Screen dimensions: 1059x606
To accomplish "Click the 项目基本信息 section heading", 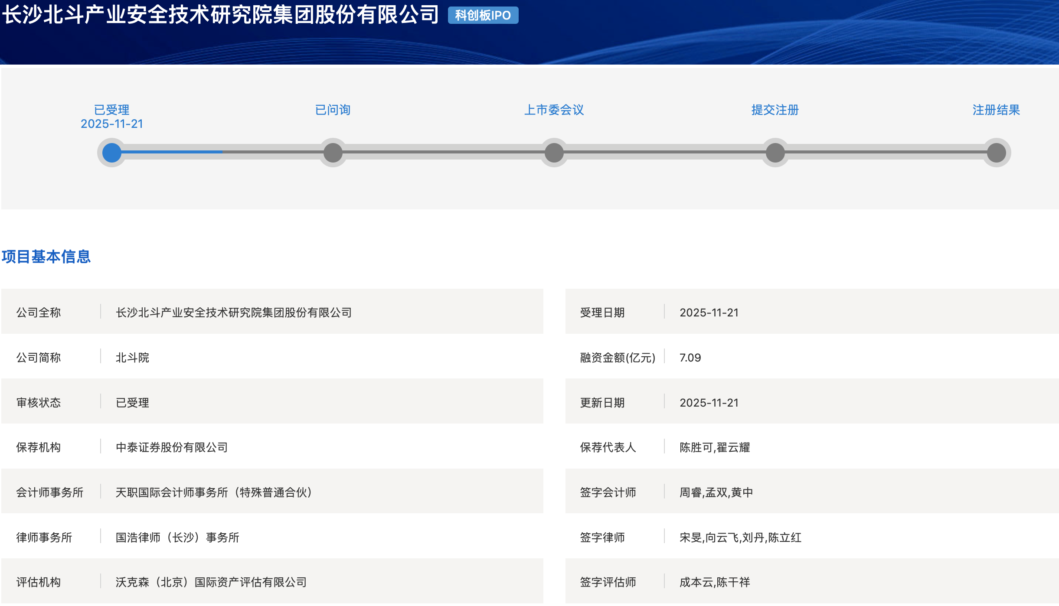I will pyautogui.click(x=46, y=257).
